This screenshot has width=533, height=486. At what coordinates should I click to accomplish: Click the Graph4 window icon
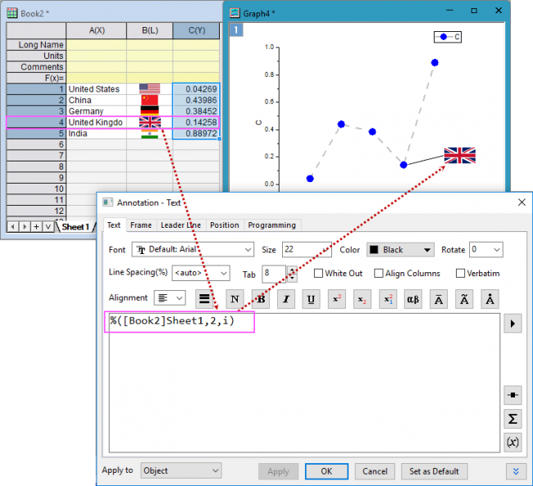(x=235, y=13)
